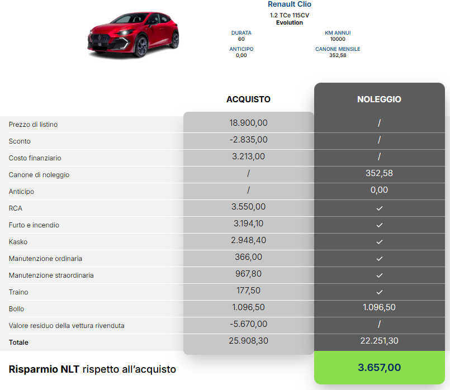450x390 pixels.
Task: Click the Acquisto Totale 25.908,30 cell
Action: (248, 341)
